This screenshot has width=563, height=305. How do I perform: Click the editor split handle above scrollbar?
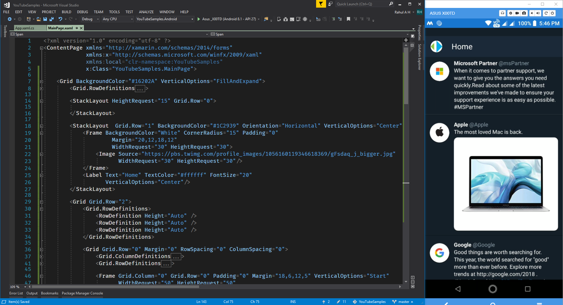coord(406,40)
